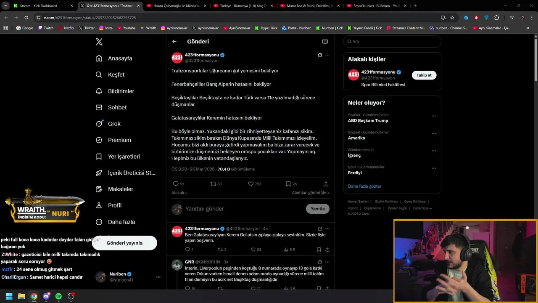
Task: Bookmark this page with star icon
Action: tap(452, 18)
